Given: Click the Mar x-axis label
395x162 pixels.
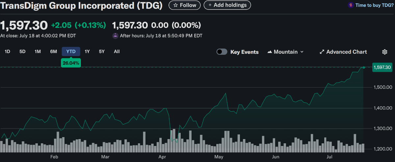Looking at the screenshot, I should 105,157.
